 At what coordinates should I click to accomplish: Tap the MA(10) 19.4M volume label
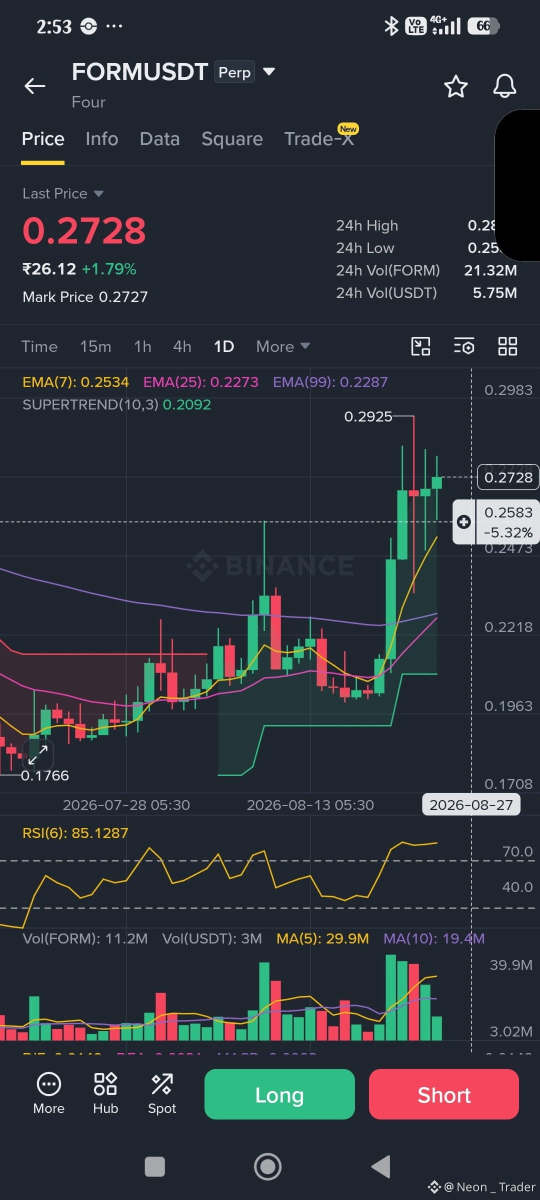tap(434, 938)
